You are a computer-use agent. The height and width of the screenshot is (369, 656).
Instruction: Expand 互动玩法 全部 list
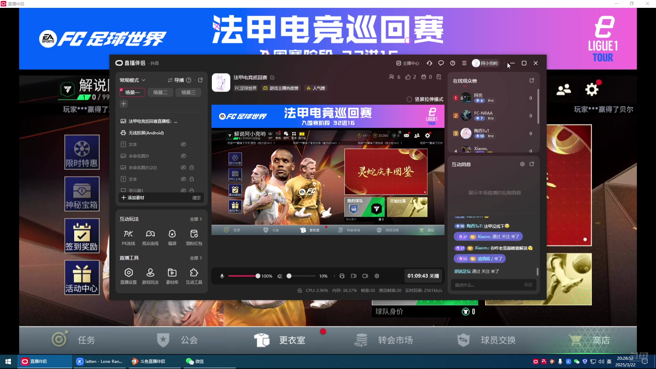196,219
